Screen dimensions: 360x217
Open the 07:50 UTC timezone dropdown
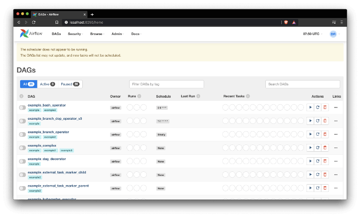(x=313, y=34)
